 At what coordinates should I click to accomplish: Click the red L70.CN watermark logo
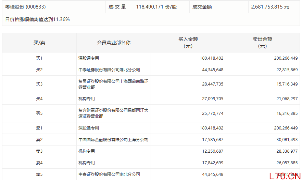coord(285,176)
